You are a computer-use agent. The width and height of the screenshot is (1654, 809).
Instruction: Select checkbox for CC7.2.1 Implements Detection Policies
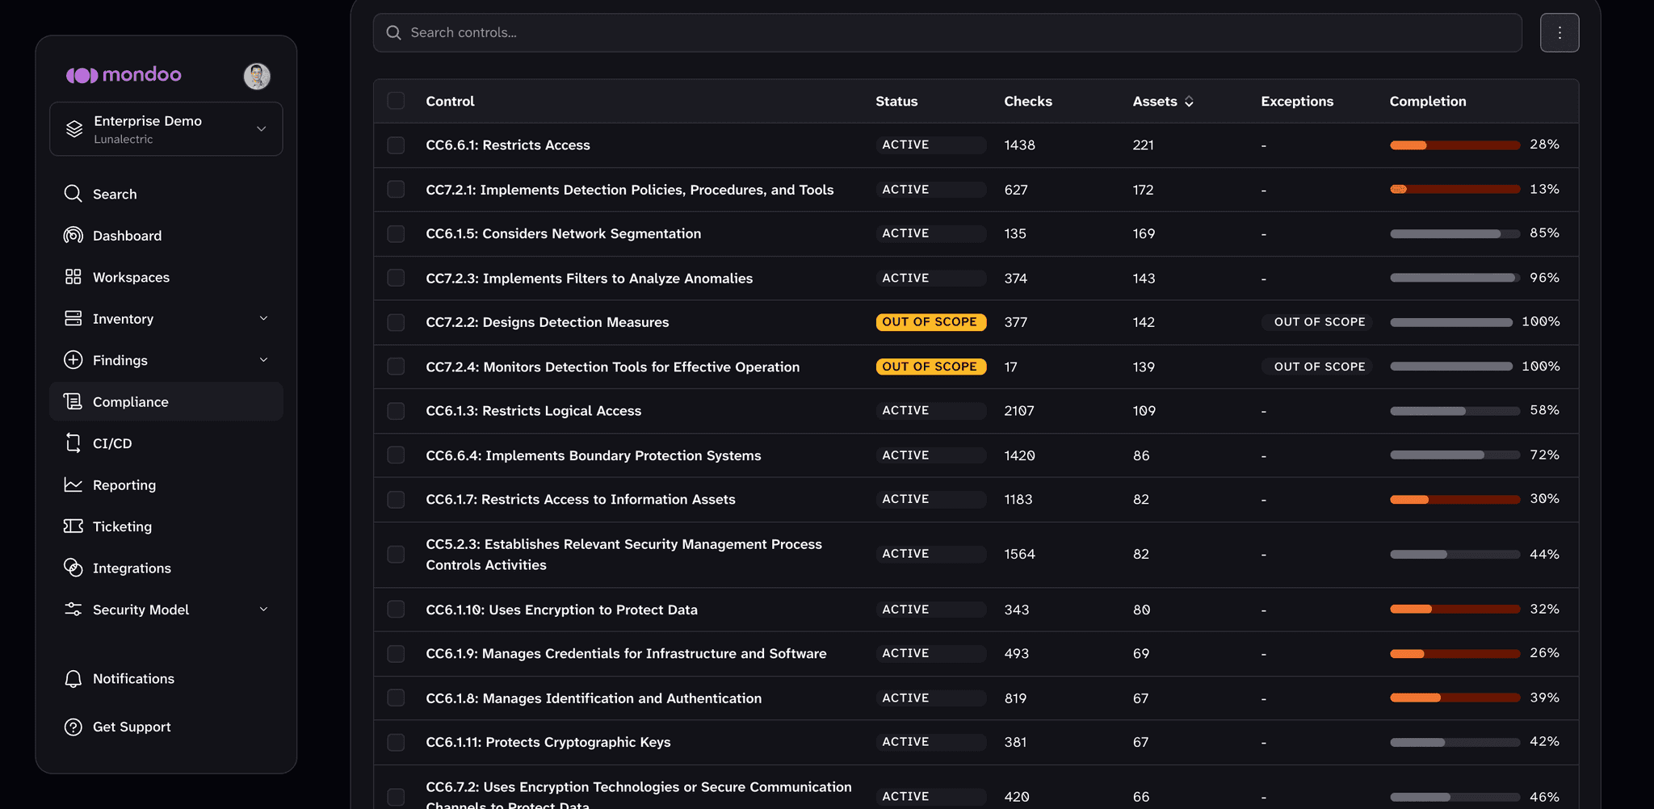click(x=396, y=190)
